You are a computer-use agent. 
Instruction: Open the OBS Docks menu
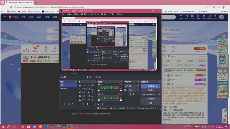pos(85,14)
